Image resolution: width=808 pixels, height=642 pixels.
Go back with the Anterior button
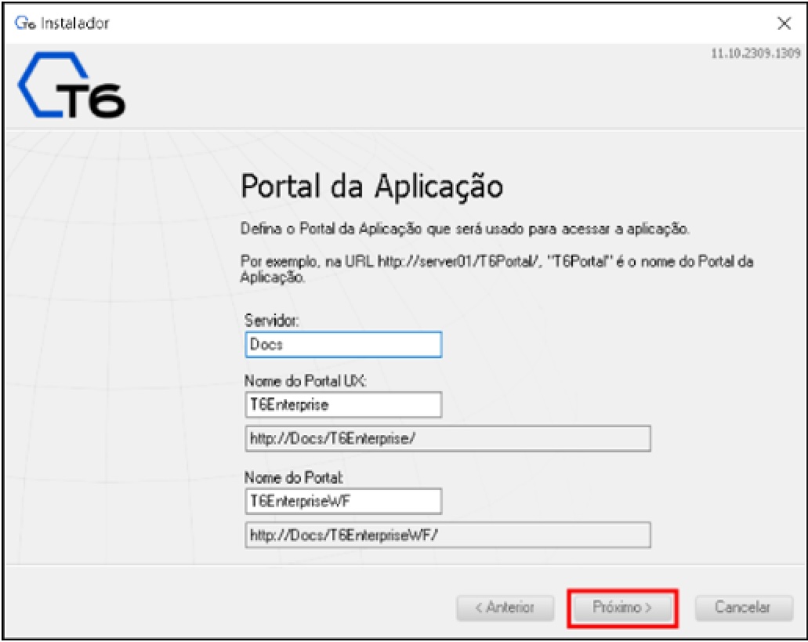click(x=505, y=608)
